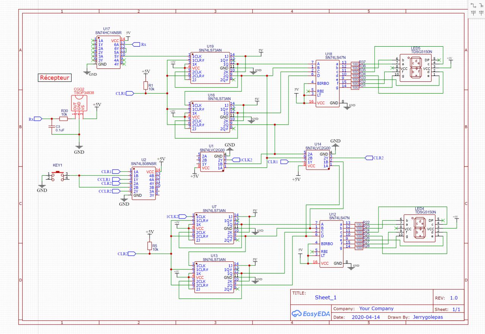Click the SN74HC14NSR part name
The image size is (485, 334).
click(108, 33)
